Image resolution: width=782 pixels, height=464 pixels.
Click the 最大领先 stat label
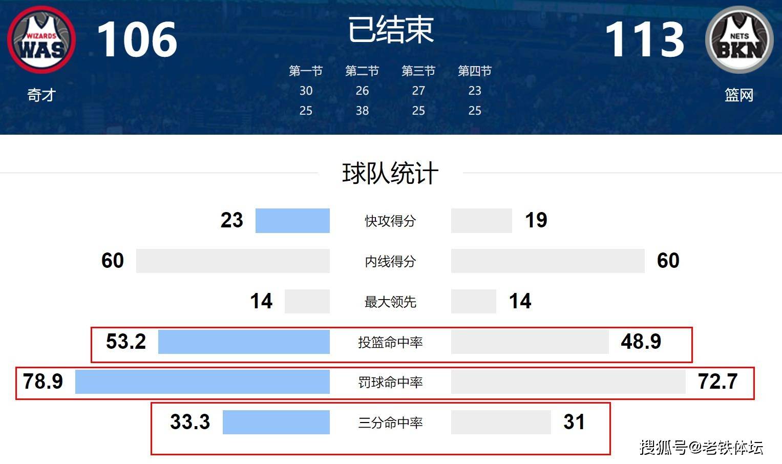(x=390, y=302)
